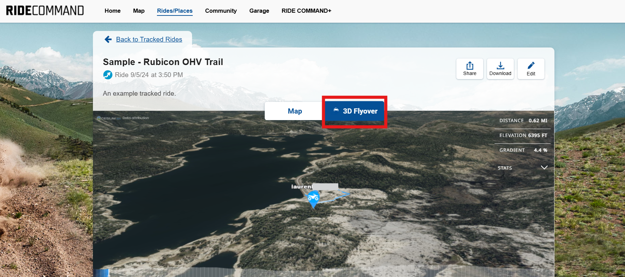
Task: Open the Home menu item
Action: point(113,11)
